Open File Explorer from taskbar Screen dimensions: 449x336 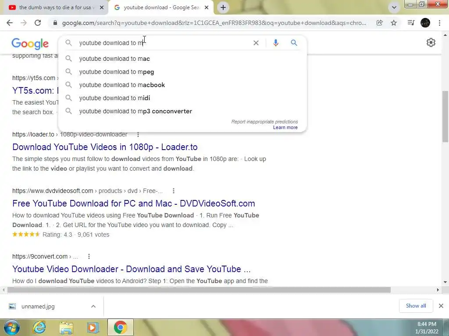click(x=66, y=328)
